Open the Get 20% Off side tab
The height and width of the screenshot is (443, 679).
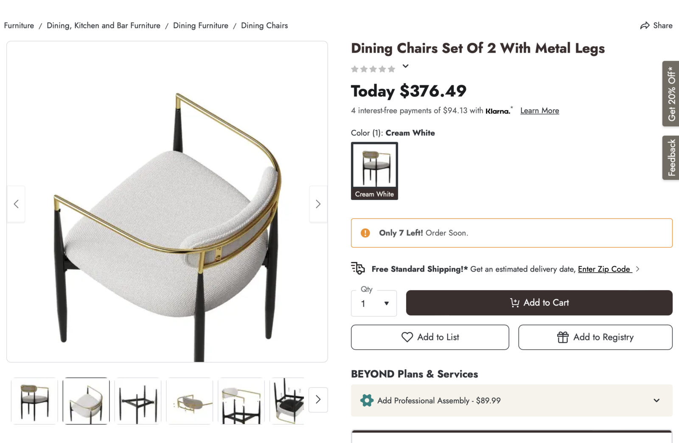click(671, 94)
